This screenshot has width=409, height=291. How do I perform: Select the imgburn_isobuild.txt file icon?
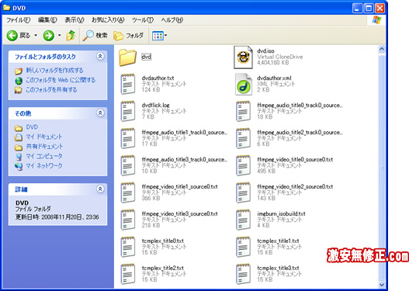pos(243,220)
